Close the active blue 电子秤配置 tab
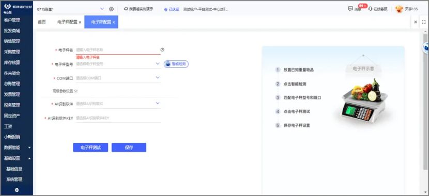 114,22
